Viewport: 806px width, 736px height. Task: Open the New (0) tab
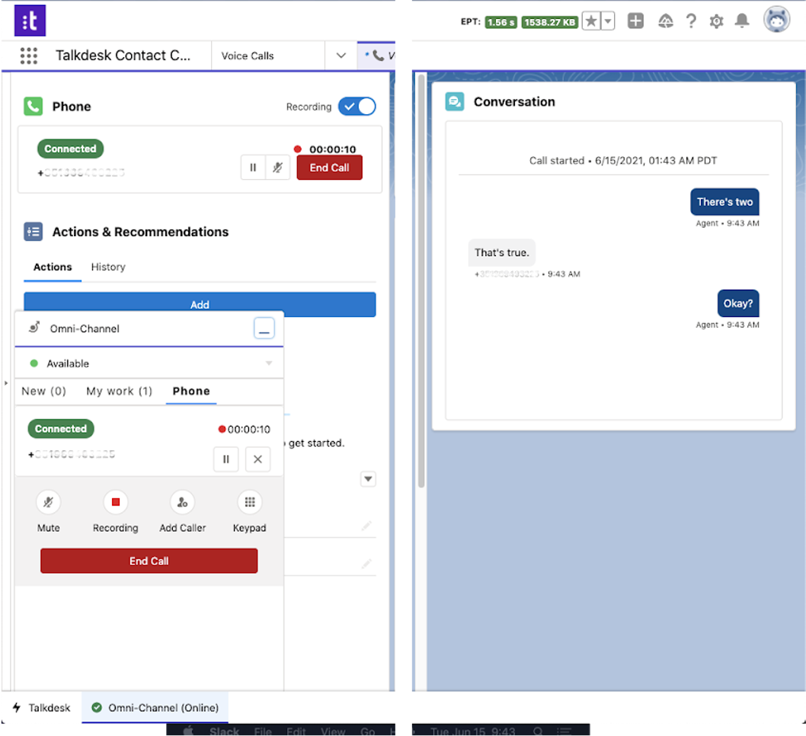(43, 391)
